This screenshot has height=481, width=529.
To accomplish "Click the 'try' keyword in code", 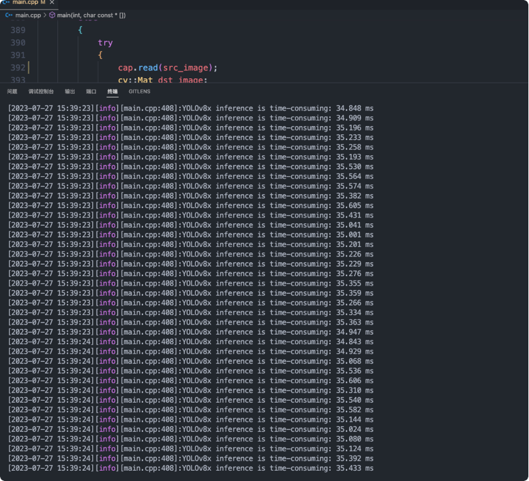I will (106, 43).
